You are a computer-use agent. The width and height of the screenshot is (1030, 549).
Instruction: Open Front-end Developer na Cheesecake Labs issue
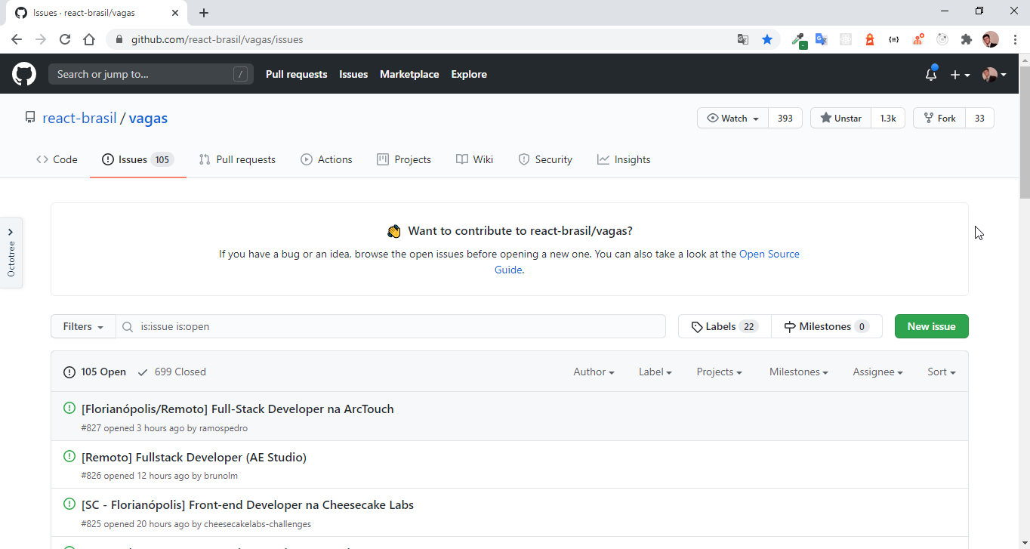(x=248, y=504)
